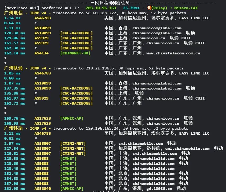Click the 162.72 ms latency value
Image resolution: width=226 pixels, height=192 pixels.
coord(15,103)
